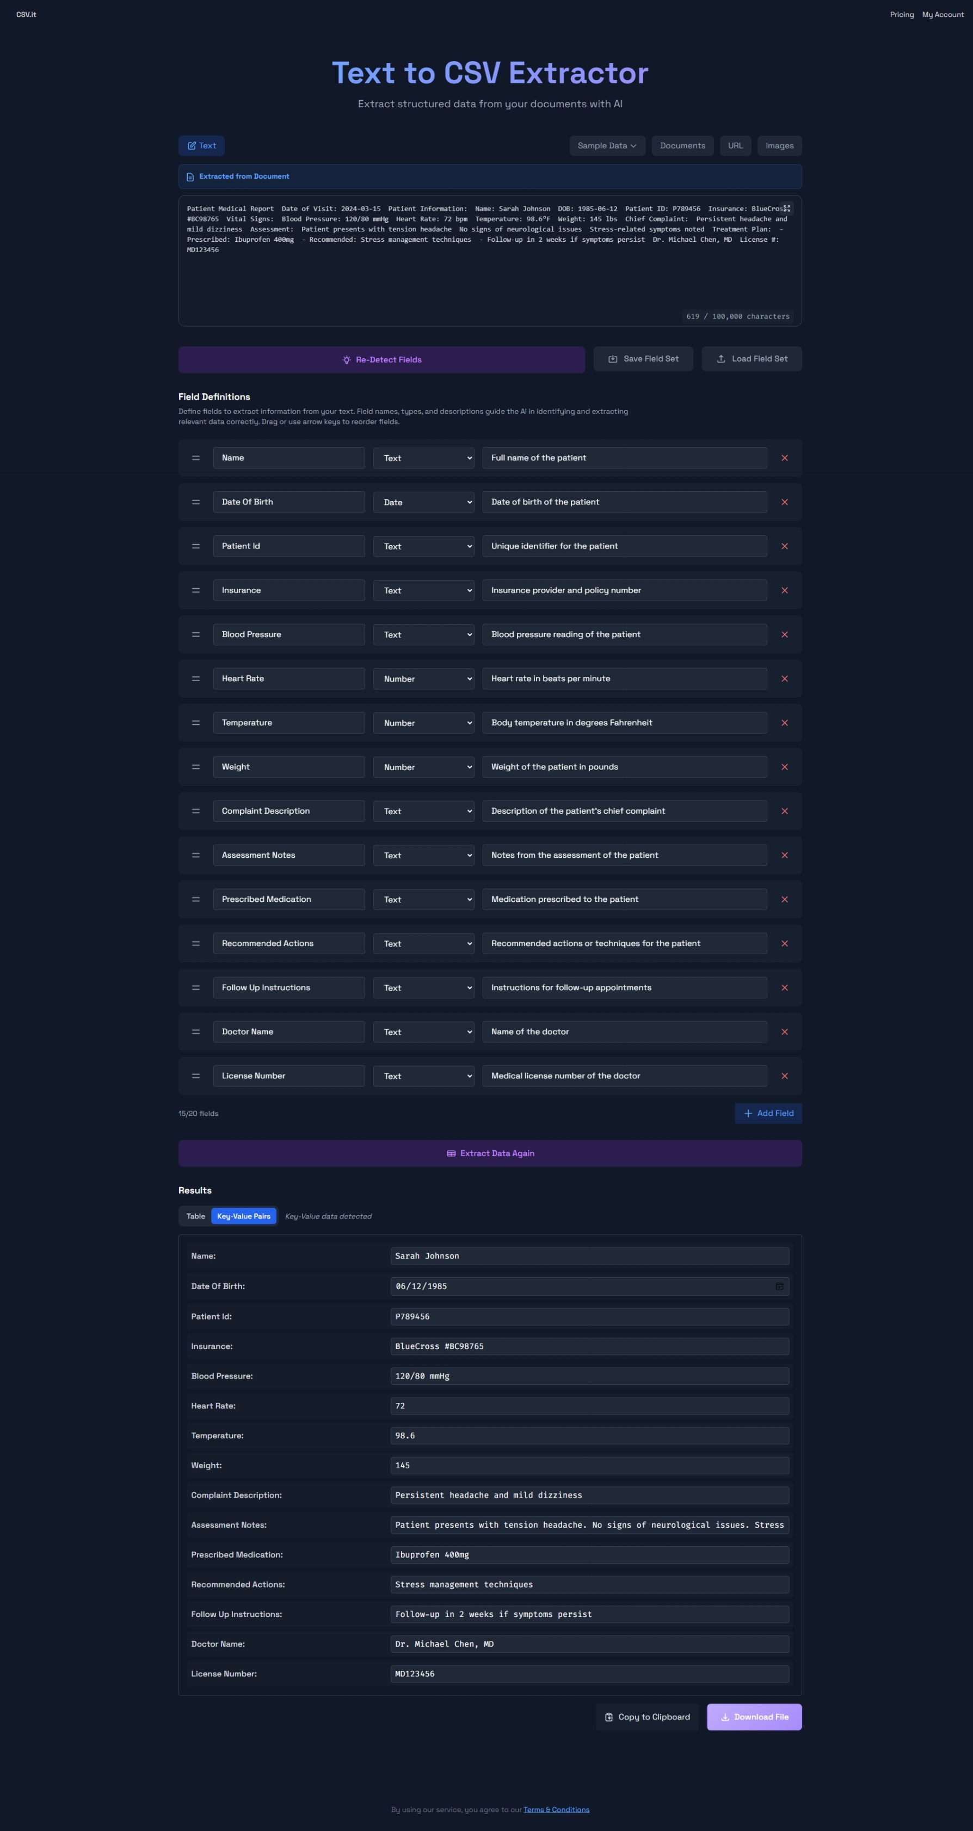Click drag handle for Temperature row

pos(195,722)
